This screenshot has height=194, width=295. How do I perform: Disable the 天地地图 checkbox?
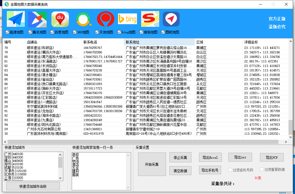pyautogui.click(x=97, y=32)
